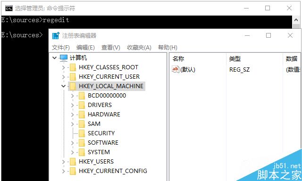The height and width of the screenshot is (181, 302).
Task: Click the Command Prompt scrollbar up arrow
Action: tap(296, 20)
